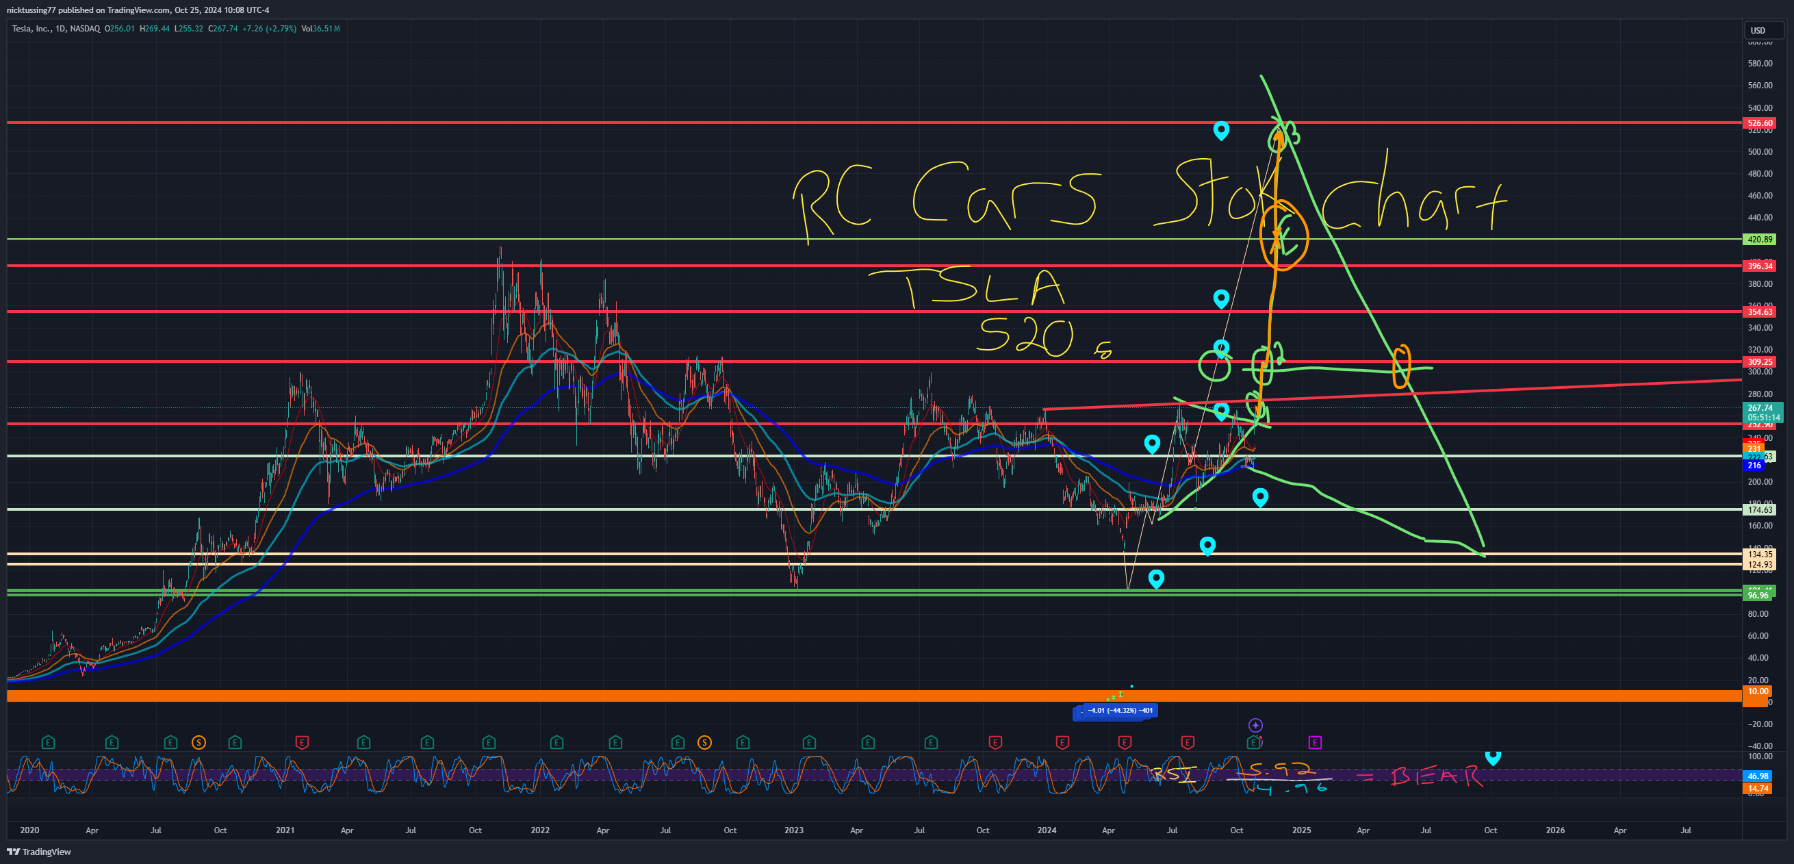
Task: Open the July 2022 green earnings marker
Action: (678, 743)
